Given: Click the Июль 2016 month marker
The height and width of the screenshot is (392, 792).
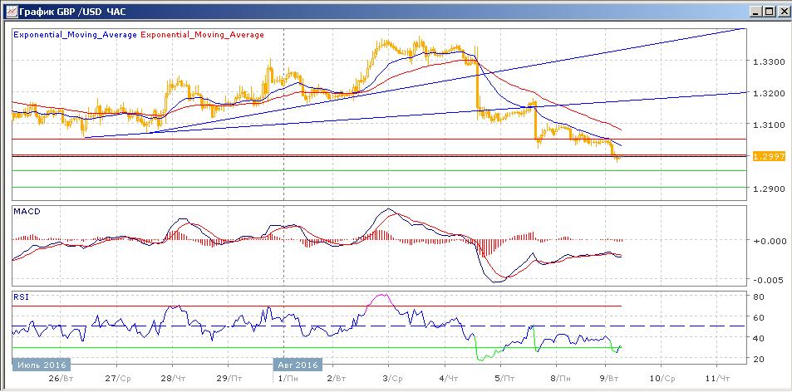Looking at the screenshot, I should 40,365.
